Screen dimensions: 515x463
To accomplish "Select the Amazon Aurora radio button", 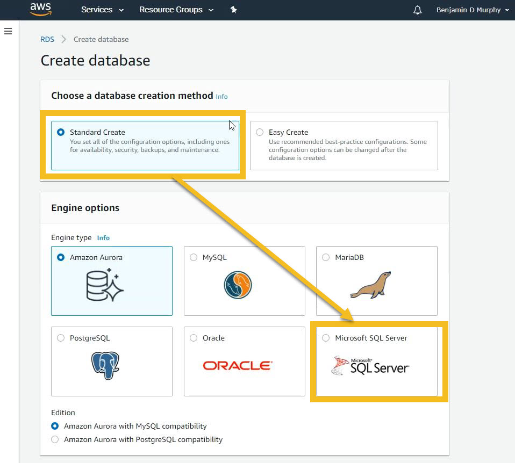I will pyautogui.click(x=61, y=257).
